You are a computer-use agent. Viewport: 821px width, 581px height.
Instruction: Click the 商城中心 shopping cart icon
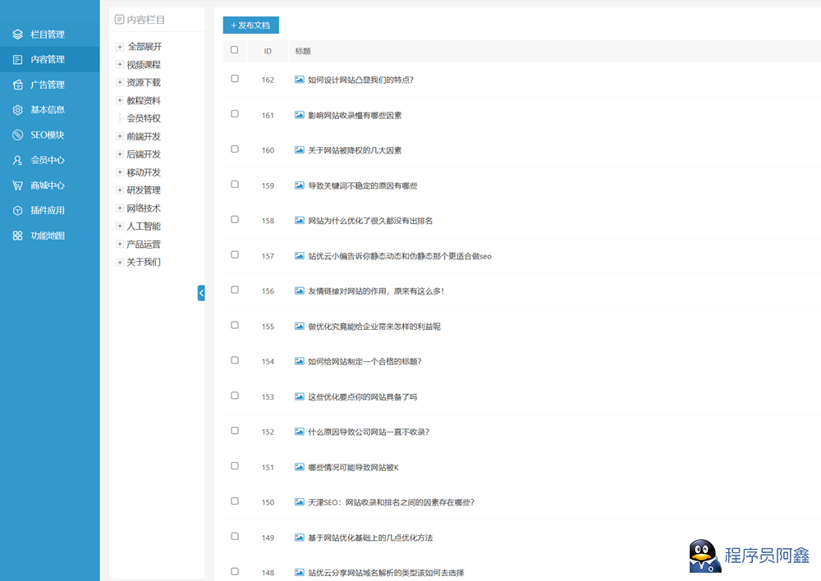coord(18,185)
